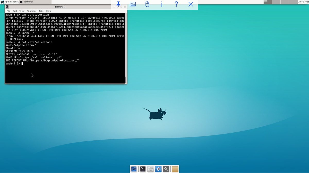Open the Help menu in the Terminal
The image size is (309, 173).
(48, 11)
